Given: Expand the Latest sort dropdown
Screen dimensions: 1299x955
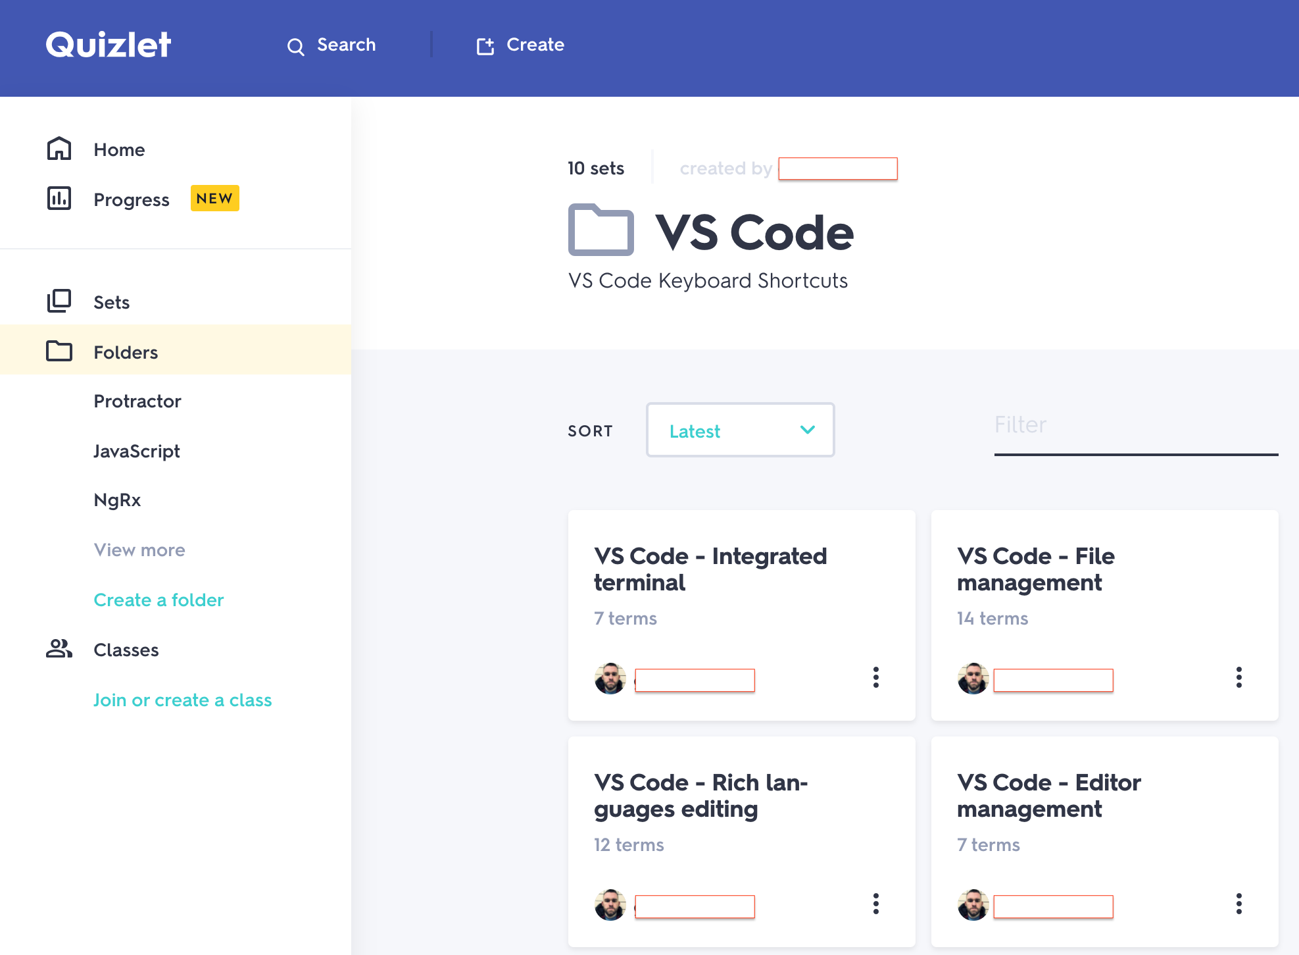Looking at the screenshot, I should coord(740,430).
